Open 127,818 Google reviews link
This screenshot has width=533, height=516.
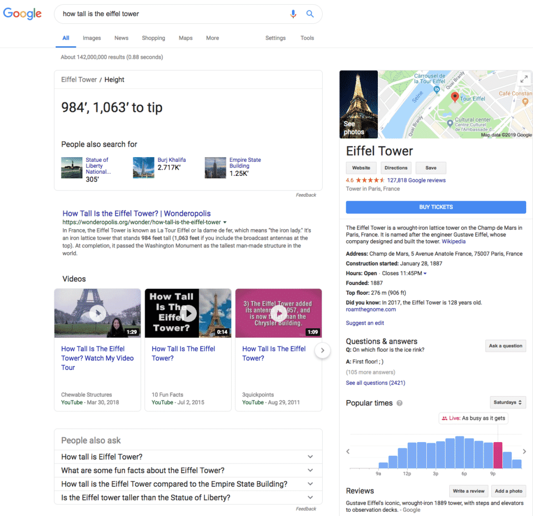416,180
